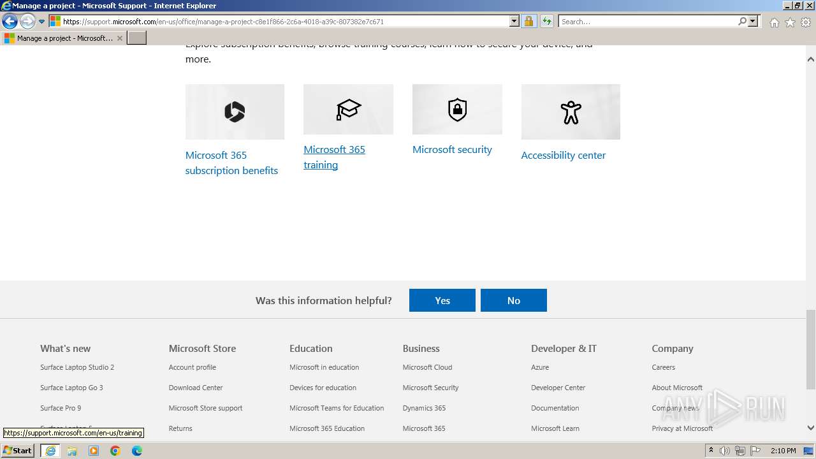Viewport: 816px width, 459px height.
Task: Click the security lock icon
Action: pyautogui.click(x=528, y=22)
